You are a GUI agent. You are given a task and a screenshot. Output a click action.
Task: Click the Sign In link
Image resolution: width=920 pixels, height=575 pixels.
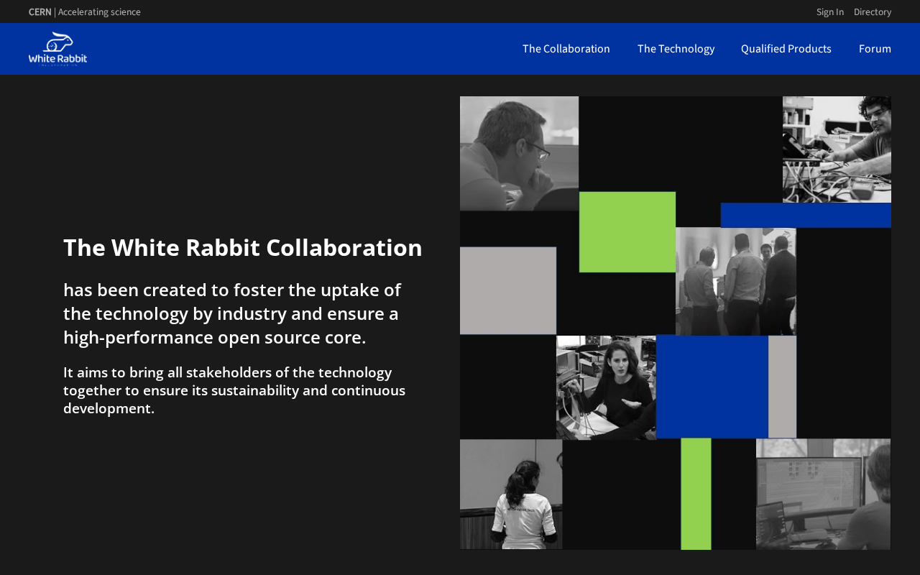point(830,11)
